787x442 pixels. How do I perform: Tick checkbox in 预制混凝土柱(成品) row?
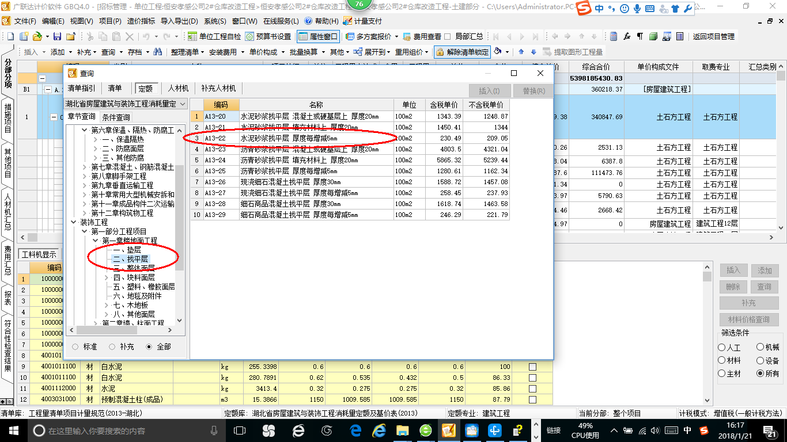point(532,399)
